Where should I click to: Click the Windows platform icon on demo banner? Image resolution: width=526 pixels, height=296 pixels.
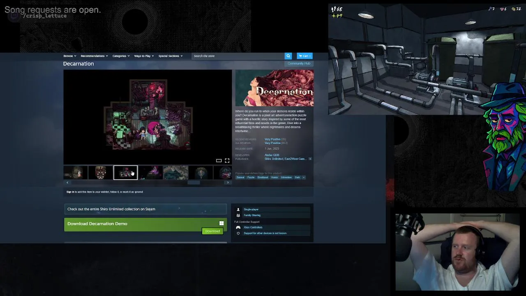click(221, 224)
